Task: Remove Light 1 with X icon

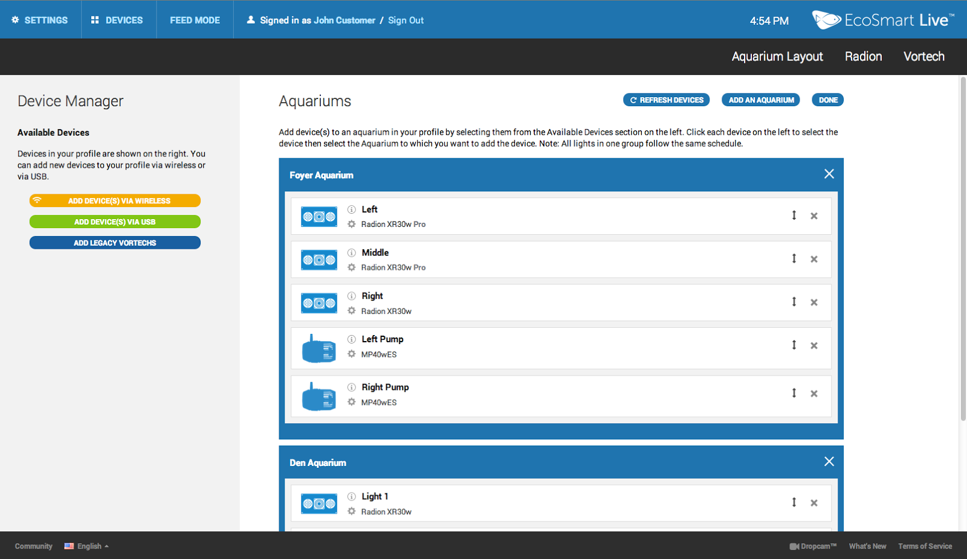Action: click(814, 503)
